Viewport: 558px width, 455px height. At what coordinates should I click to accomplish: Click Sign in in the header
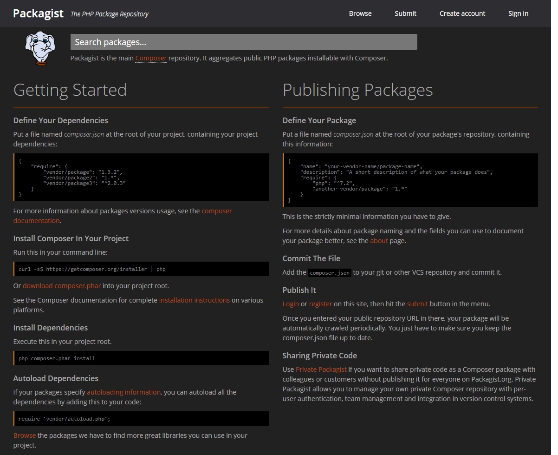[x=518, y=13]
